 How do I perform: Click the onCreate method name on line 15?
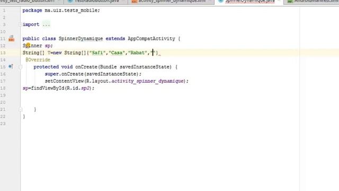click(x=86, y=67)
